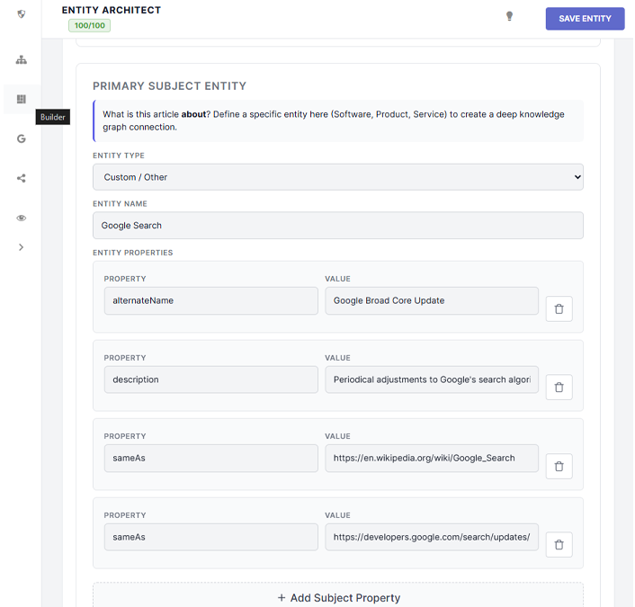Edit the Google Broad Core Update value field

coord(431,300)
